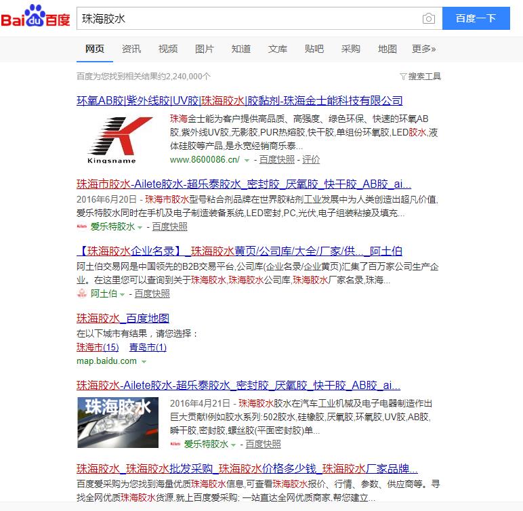
Task: Open 百度快照 for the 阿土伯 result
Action: [x=152, y=293]
